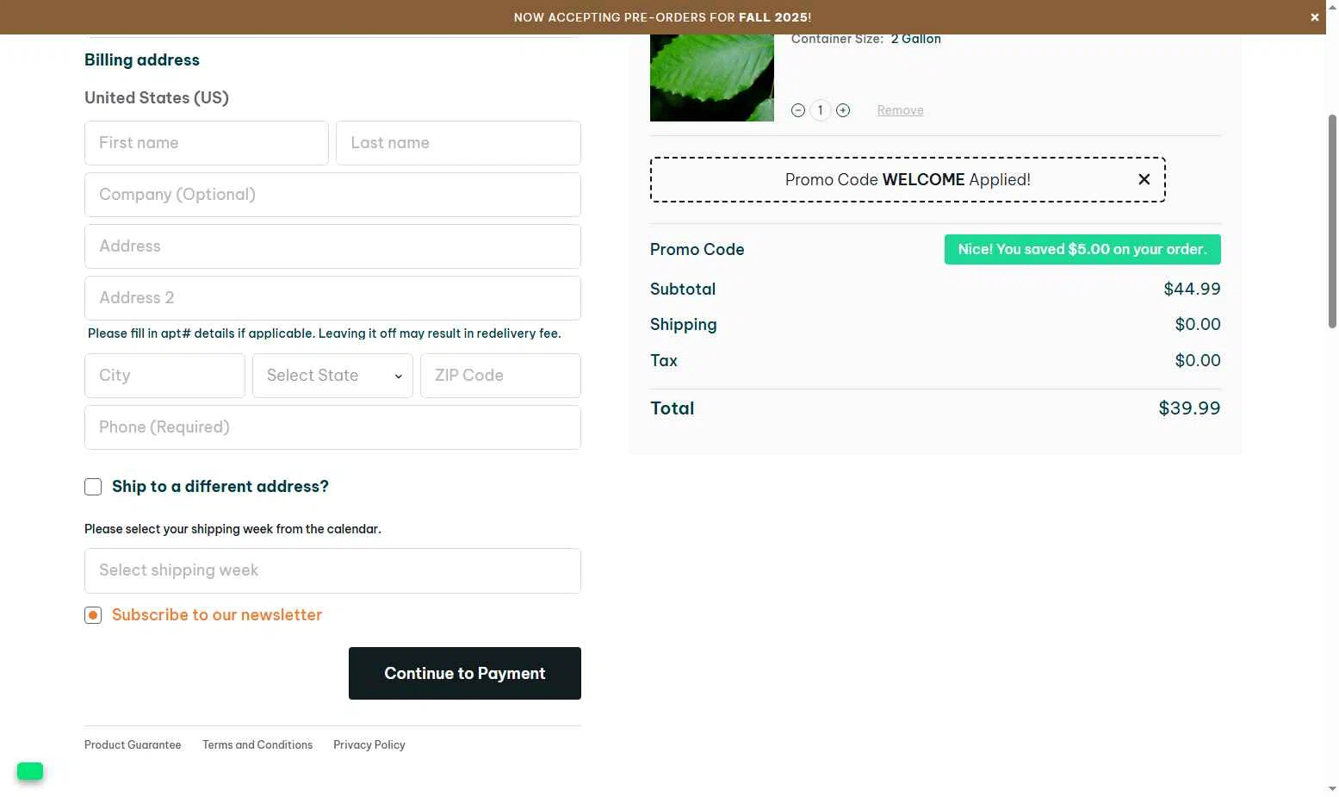Check Ship to a different address
This screenshot has height=797, width=1339.
click(x=93, y=487)
